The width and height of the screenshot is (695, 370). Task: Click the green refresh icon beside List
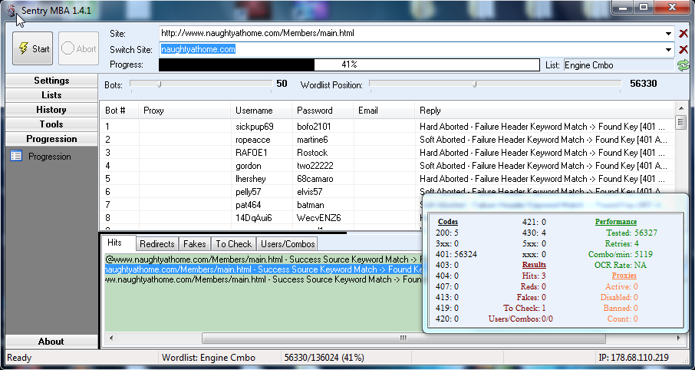pyautogui.click(x=683, y=65)
